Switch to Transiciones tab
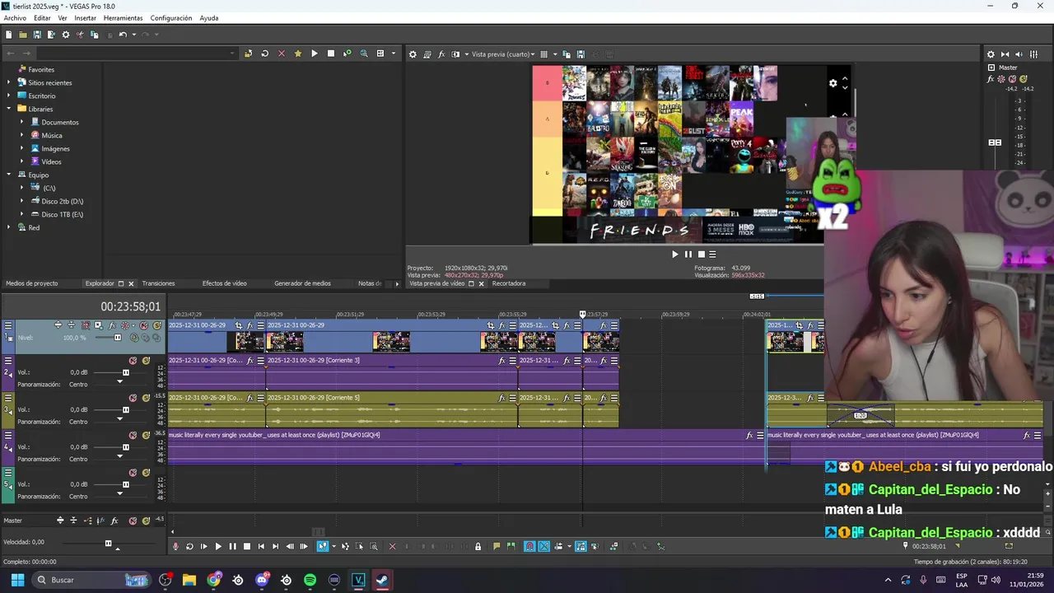This screenshot has height=593, width=1054. click(158, 283)
